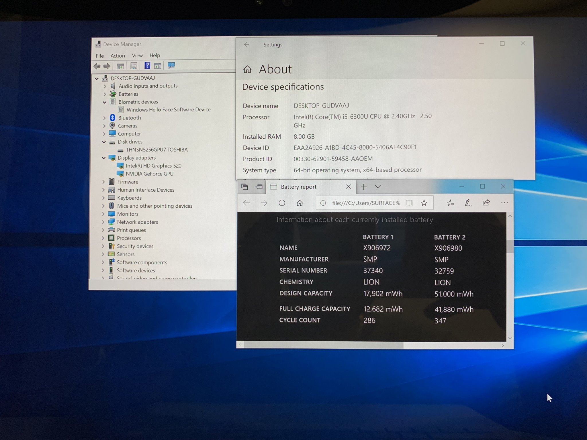
Task: Click scan for hardware changes monitor icon
Action: 171,66
